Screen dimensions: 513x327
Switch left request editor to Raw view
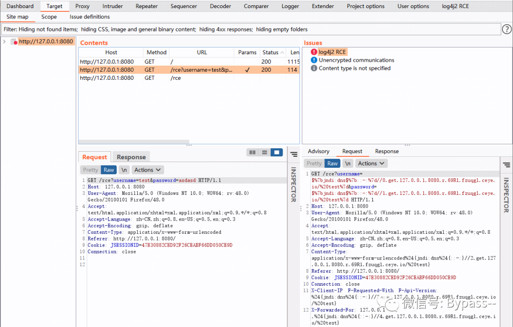click(x=109, y=170)
